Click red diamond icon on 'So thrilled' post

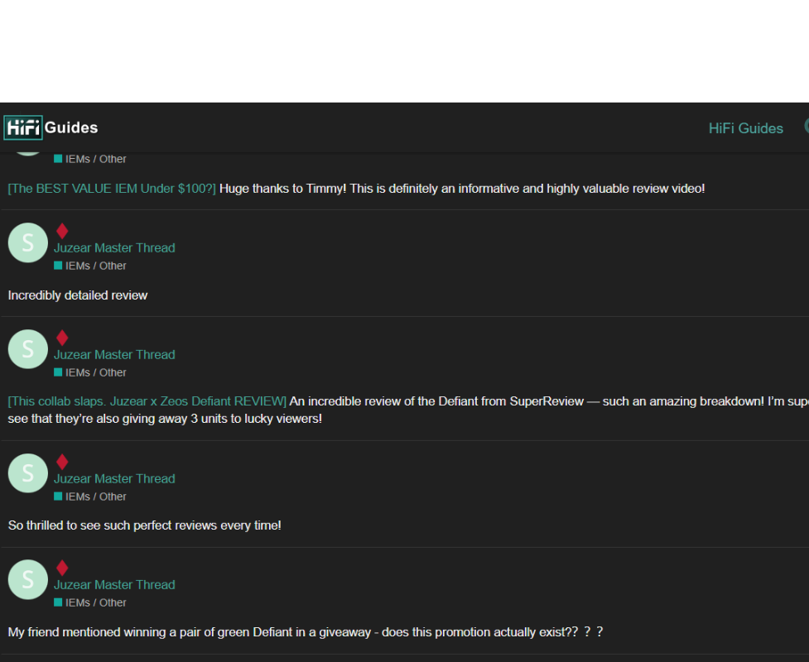tap(62, 462)
